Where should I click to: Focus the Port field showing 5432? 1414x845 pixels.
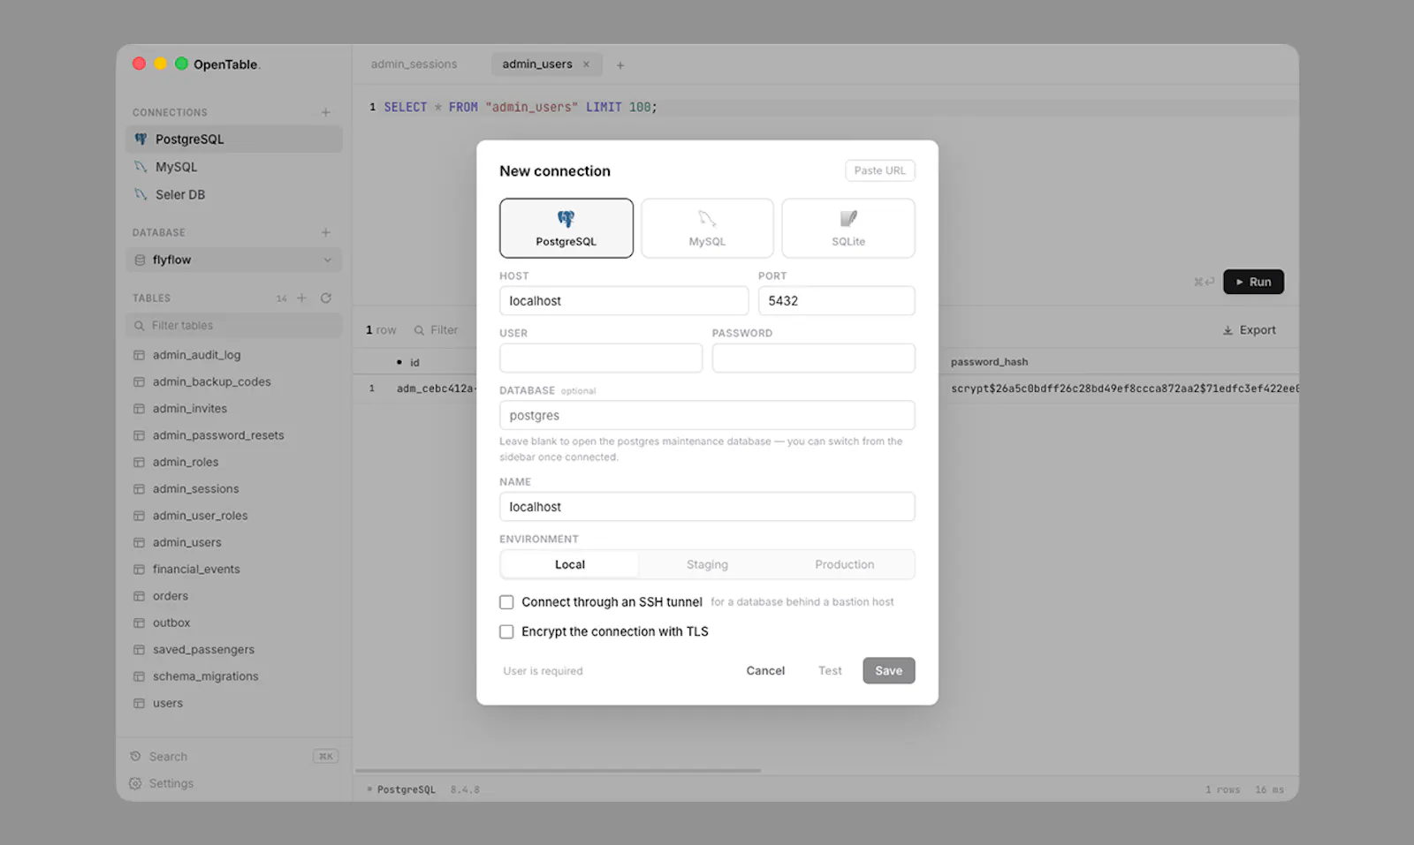[836, 300]
